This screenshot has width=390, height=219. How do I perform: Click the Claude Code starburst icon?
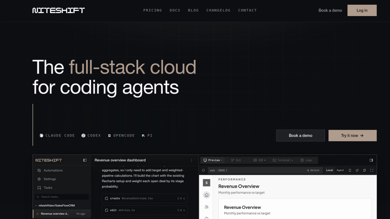[x=42, y=136]
